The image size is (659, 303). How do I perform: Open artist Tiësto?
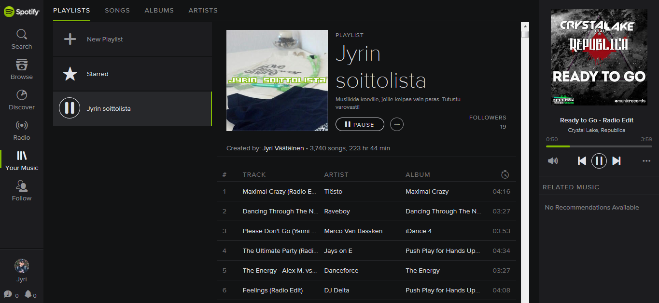tap(333, 191)
